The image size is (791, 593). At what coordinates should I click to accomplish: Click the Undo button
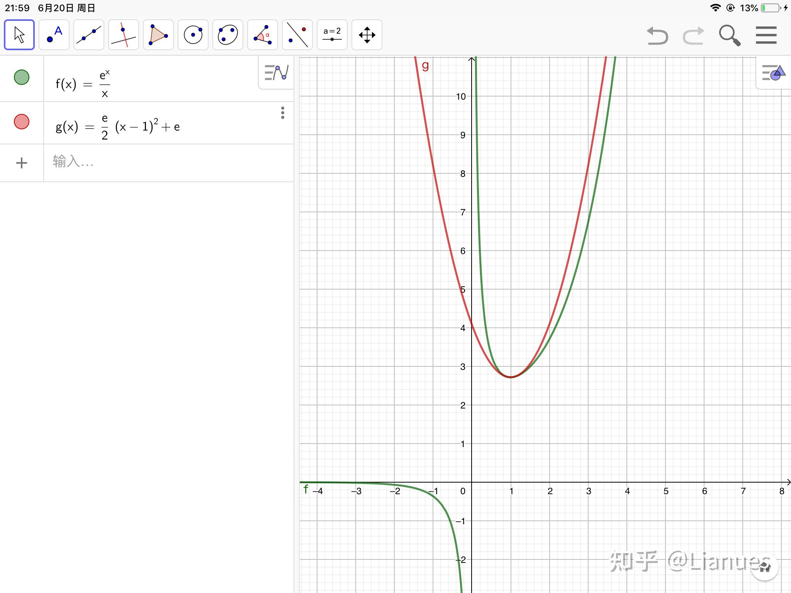(x=657, y=36)
